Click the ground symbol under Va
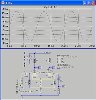The height and width of the screenshot is (100, 96). pyautogui.click(x=29, y=64)
